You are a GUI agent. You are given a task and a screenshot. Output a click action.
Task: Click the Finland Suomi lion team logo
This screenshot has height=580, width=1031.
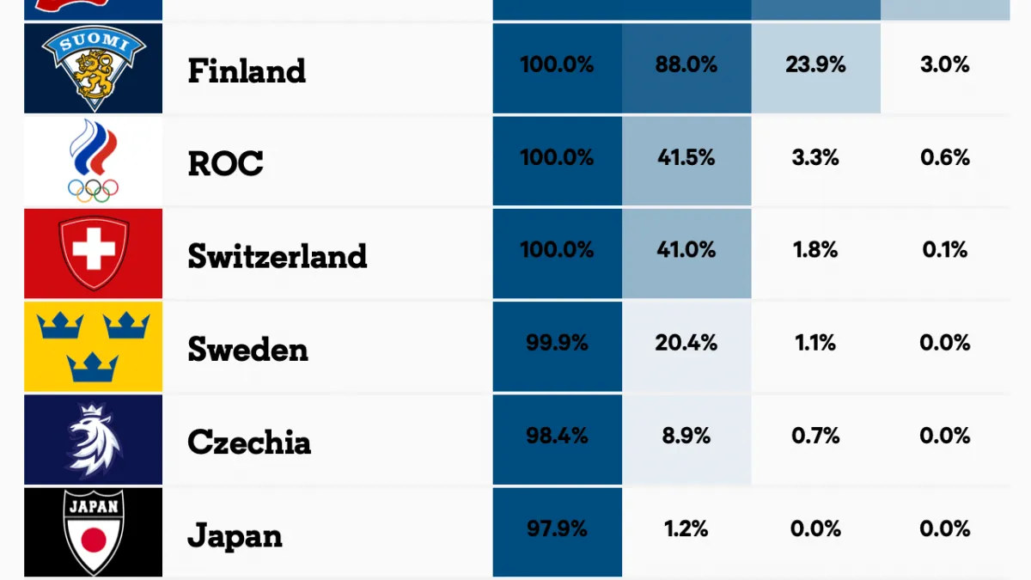93,69
